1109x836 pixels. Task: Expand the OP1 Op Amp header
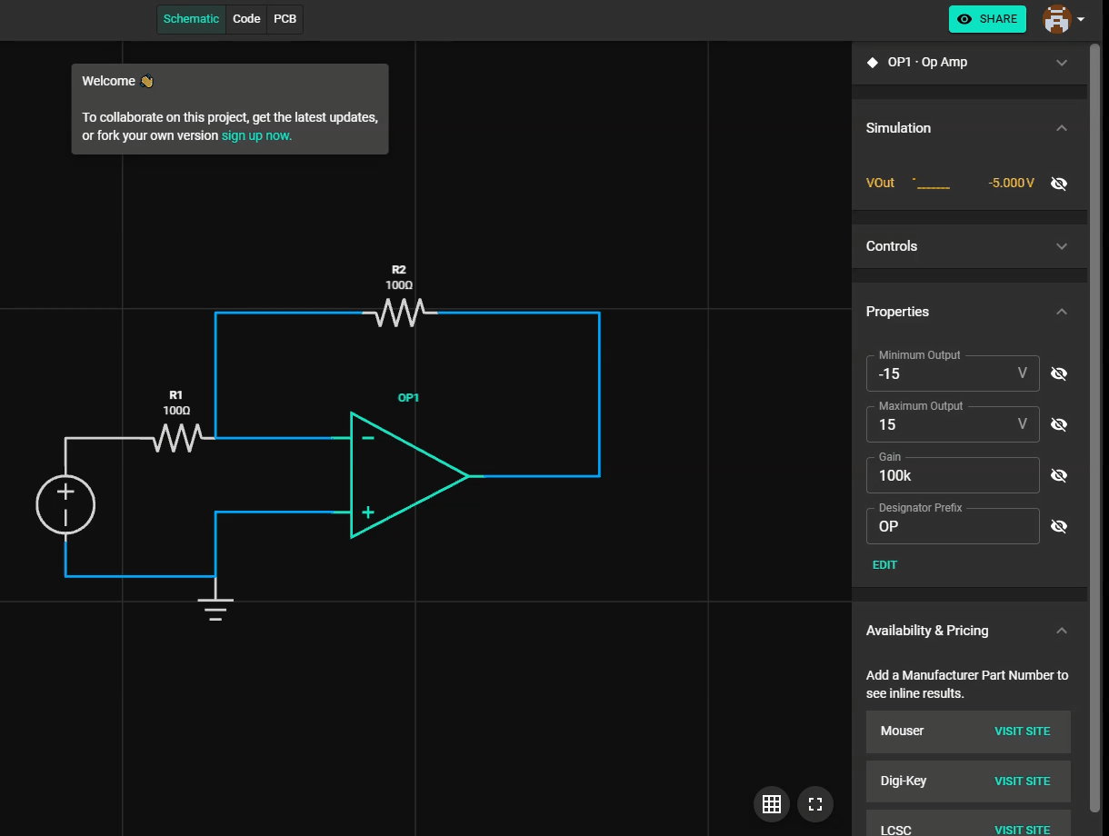pyautogui.click(x=969, y=63)
